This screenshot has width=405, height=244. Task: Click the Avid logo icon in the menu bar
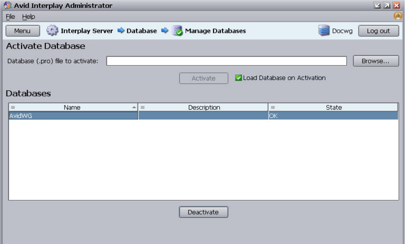[x=398, y=16]
